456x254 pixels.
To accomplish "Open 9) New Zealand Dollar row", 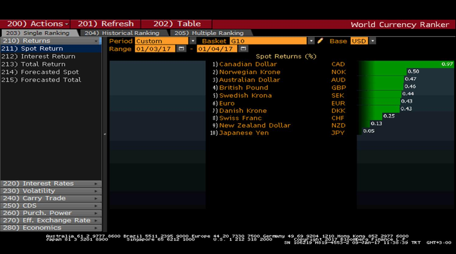I will (x=252, y=125).
